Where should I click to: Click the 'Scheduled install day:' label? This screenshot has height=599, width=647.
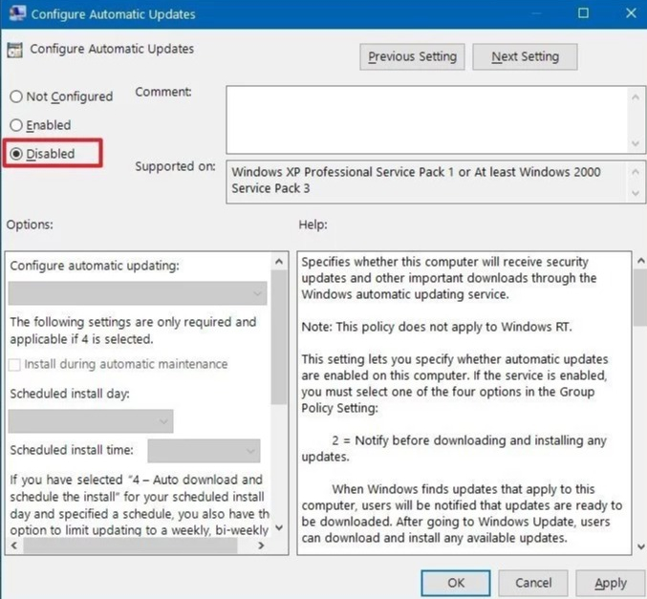coord(70,394)
